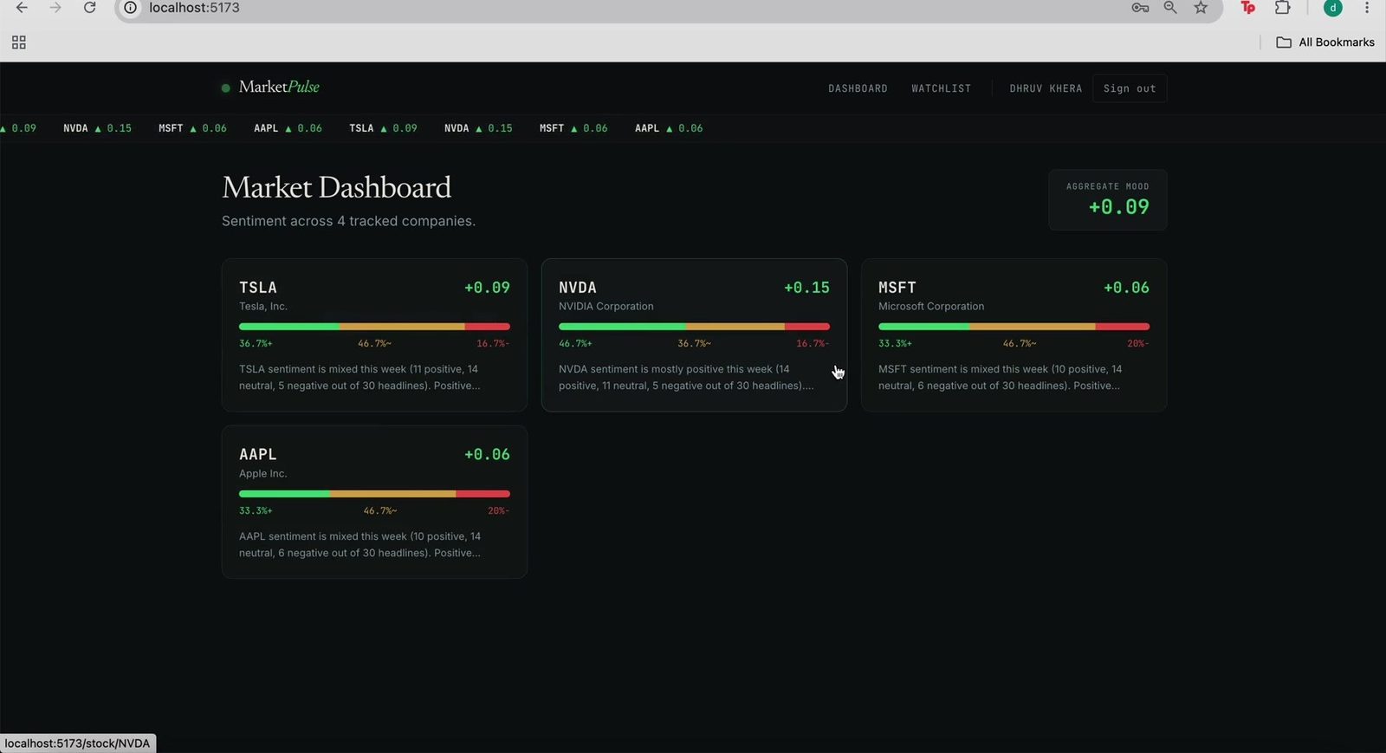Screen dimensions: 1386x753
Task: Click the AAPL card sentiment bar
Action: pyautogui.click(x=374, y=494)
